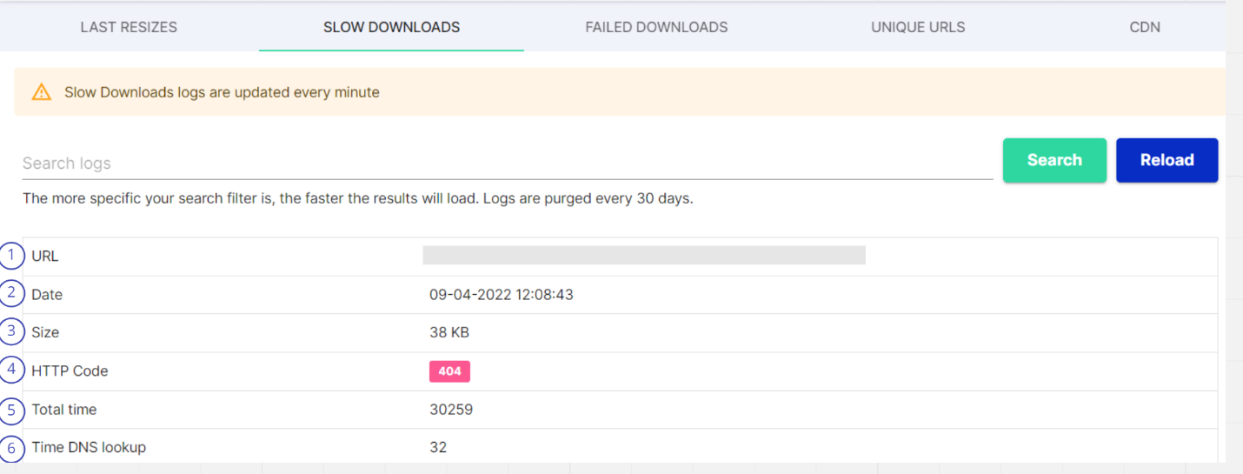Switch to the Last Resizes tab
This screenshot has height=474, width=1243.
click(129, 27)
